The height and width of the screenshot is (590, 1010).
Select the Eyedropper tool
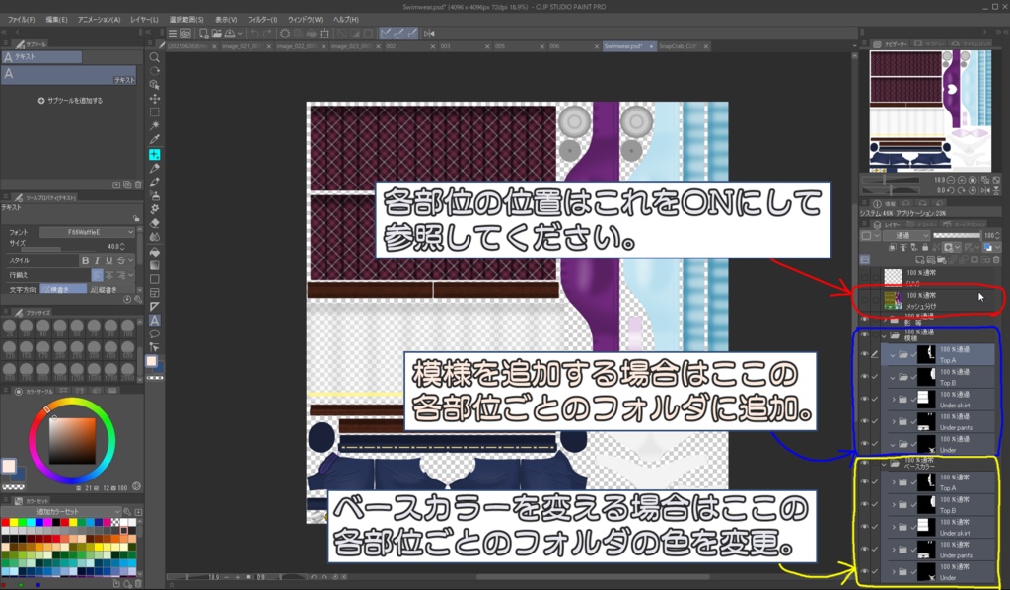click(x=155, y=140)
